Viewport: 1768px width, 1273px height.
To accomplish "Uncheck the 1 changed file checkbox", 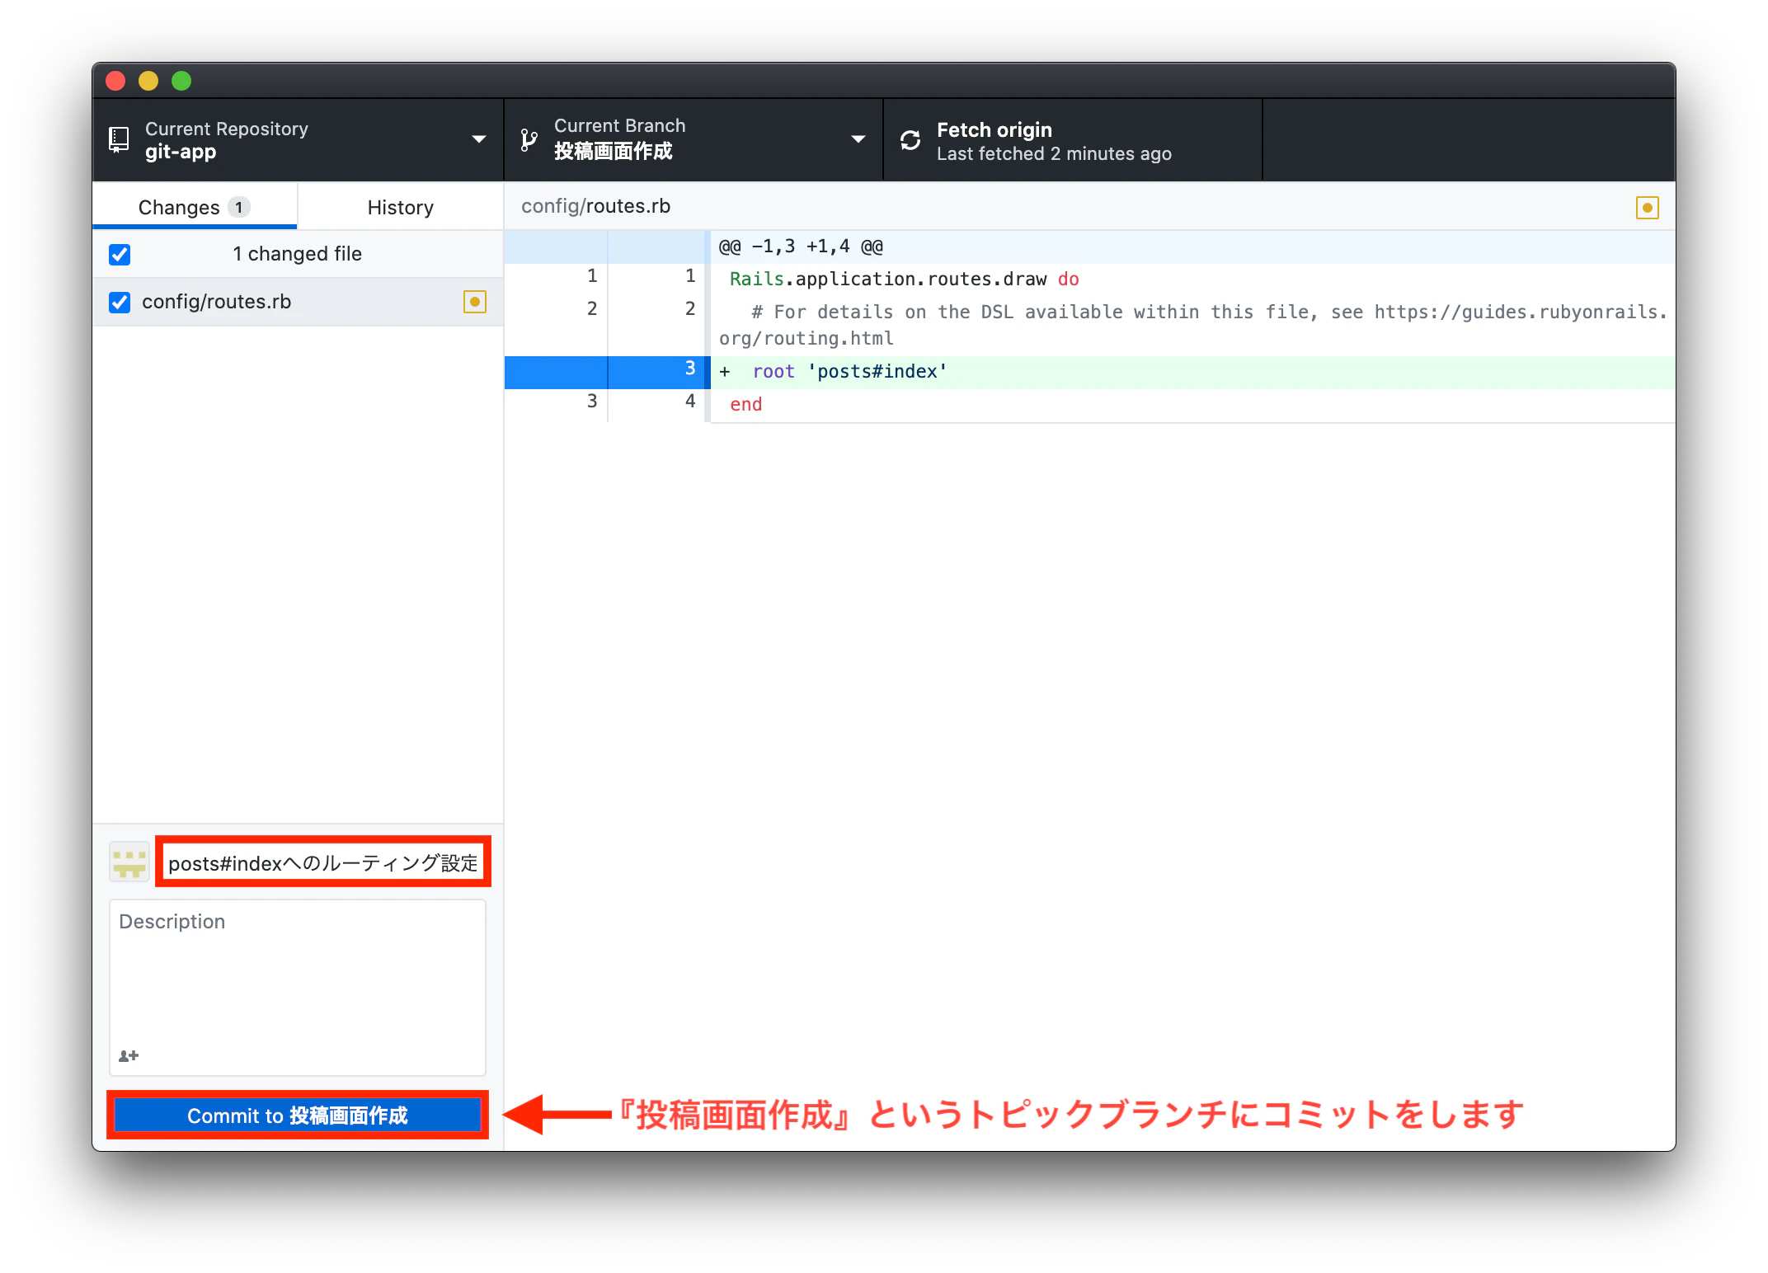I will [x=120, y=254].
